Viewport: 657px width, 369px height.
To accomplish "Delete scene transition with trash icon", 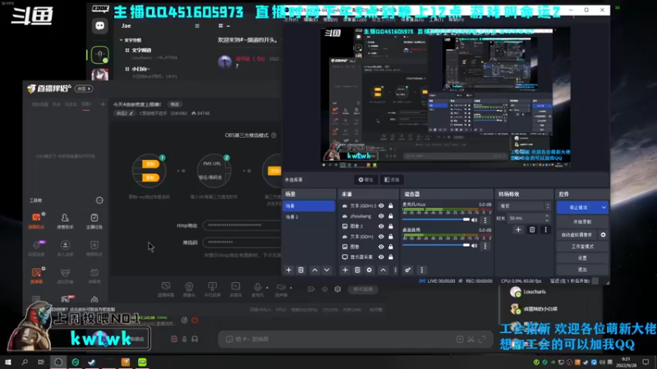I will 532,230.
